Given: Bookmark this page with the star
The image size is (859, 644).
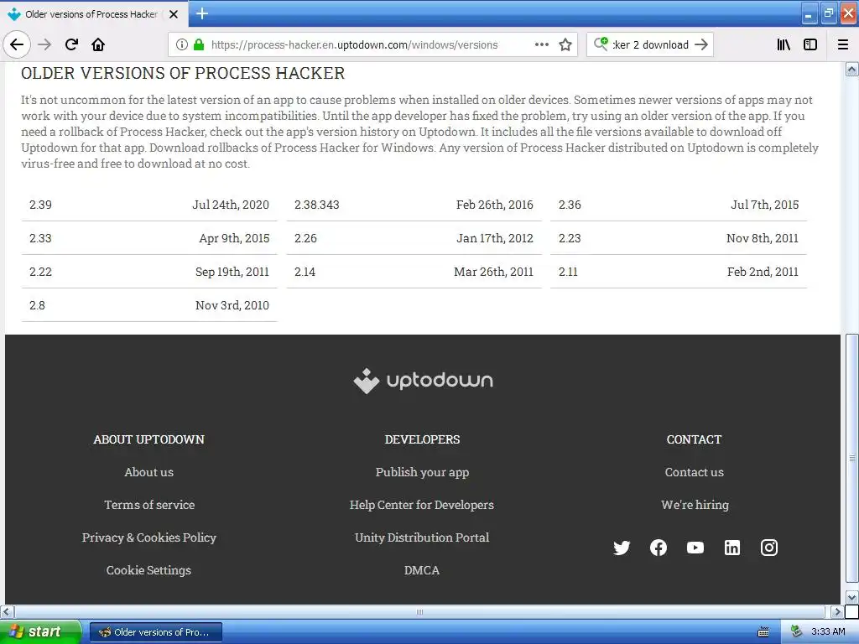Looking at the screenshot, I should pyautogui.click(x=565, y=44).
